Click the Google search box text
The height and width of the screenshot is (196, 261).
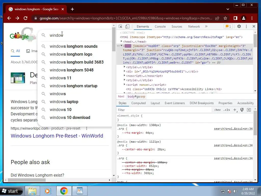click(56, 35)
